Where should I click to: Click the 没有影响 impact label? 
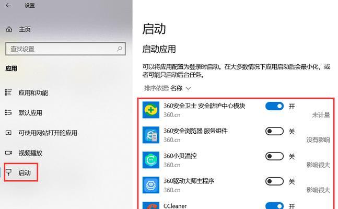[318, 140]
